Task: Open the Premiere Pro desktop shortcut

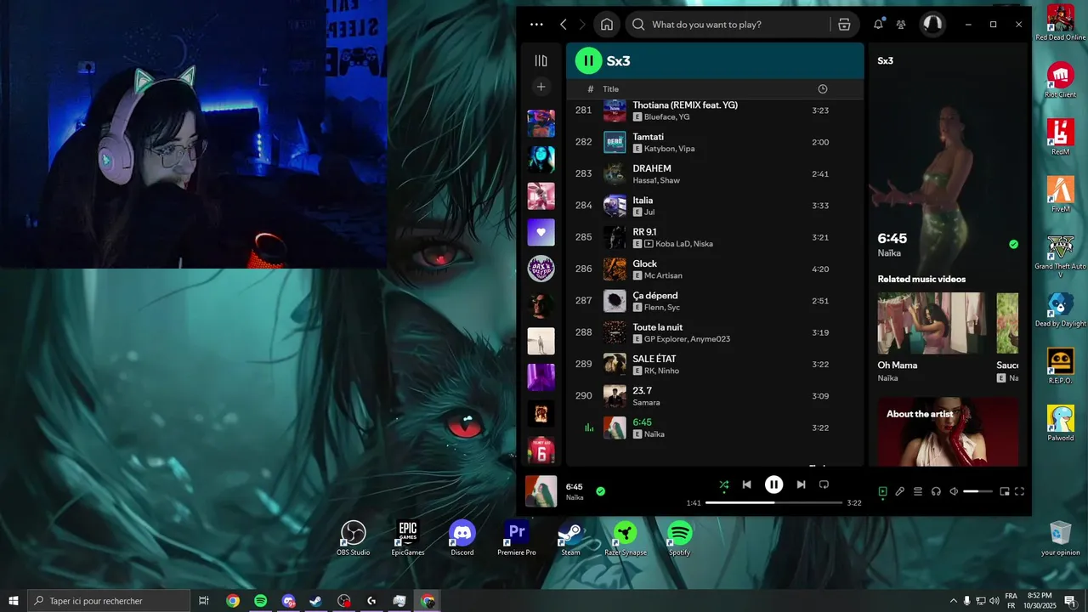Action: (517, 538)
